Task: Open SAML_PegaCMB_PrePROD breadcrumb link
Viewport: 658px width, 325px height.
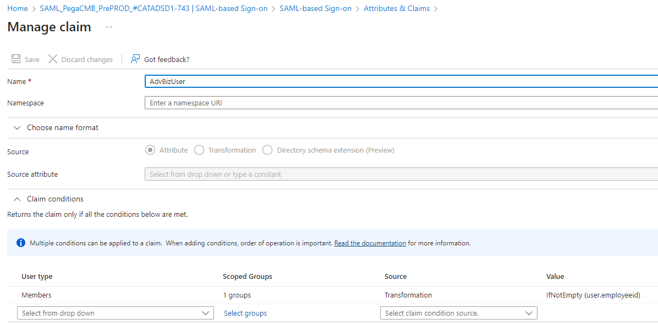Action: (153, 9)
